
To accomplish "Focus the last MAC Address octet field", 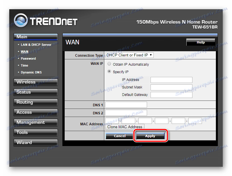I will (195, 121).
